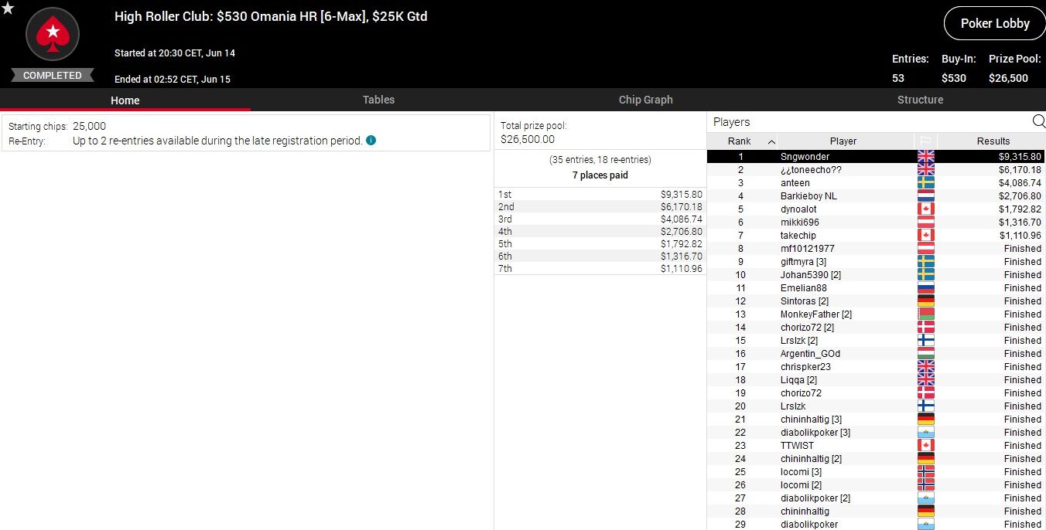Click the Canada flag beside dynoalot
Image resolution: width=1046 pixels, height=530 pixels.
point(925,209)
